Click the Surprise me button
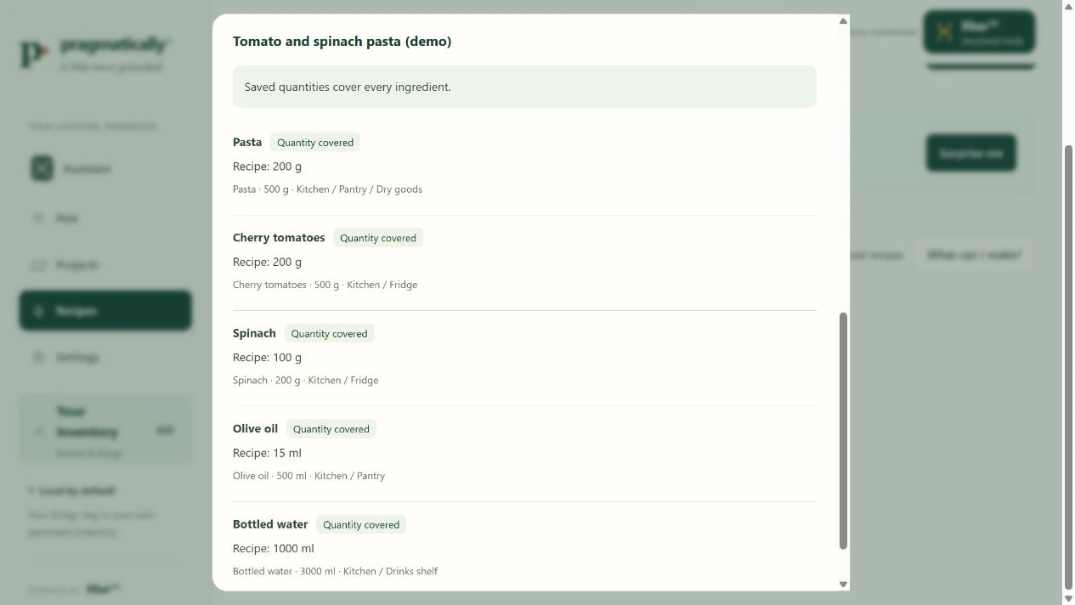The image size is (1075, 605). tap(971, 153)
